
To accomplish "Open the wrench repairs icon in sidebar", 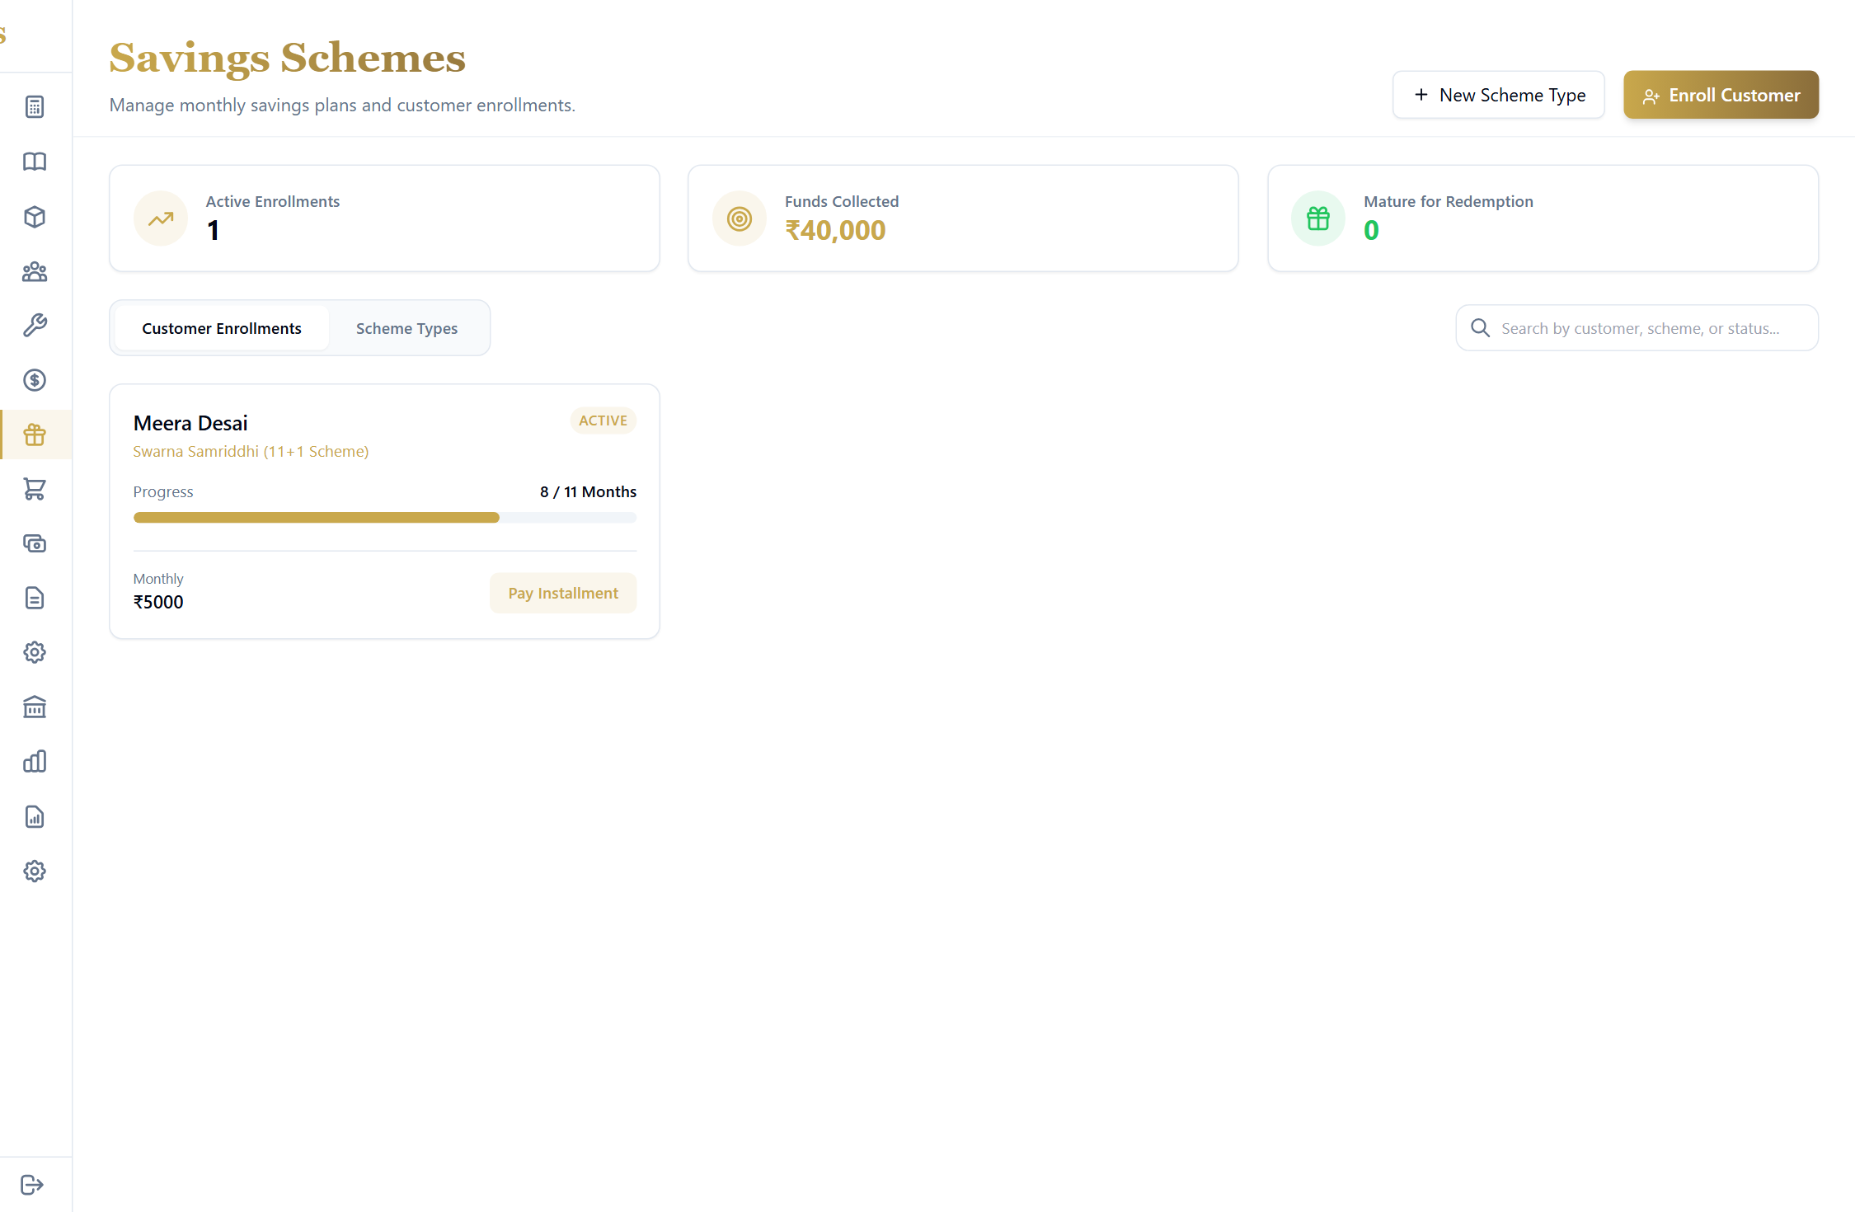I will pyautogui.click(x=35, y=326).
